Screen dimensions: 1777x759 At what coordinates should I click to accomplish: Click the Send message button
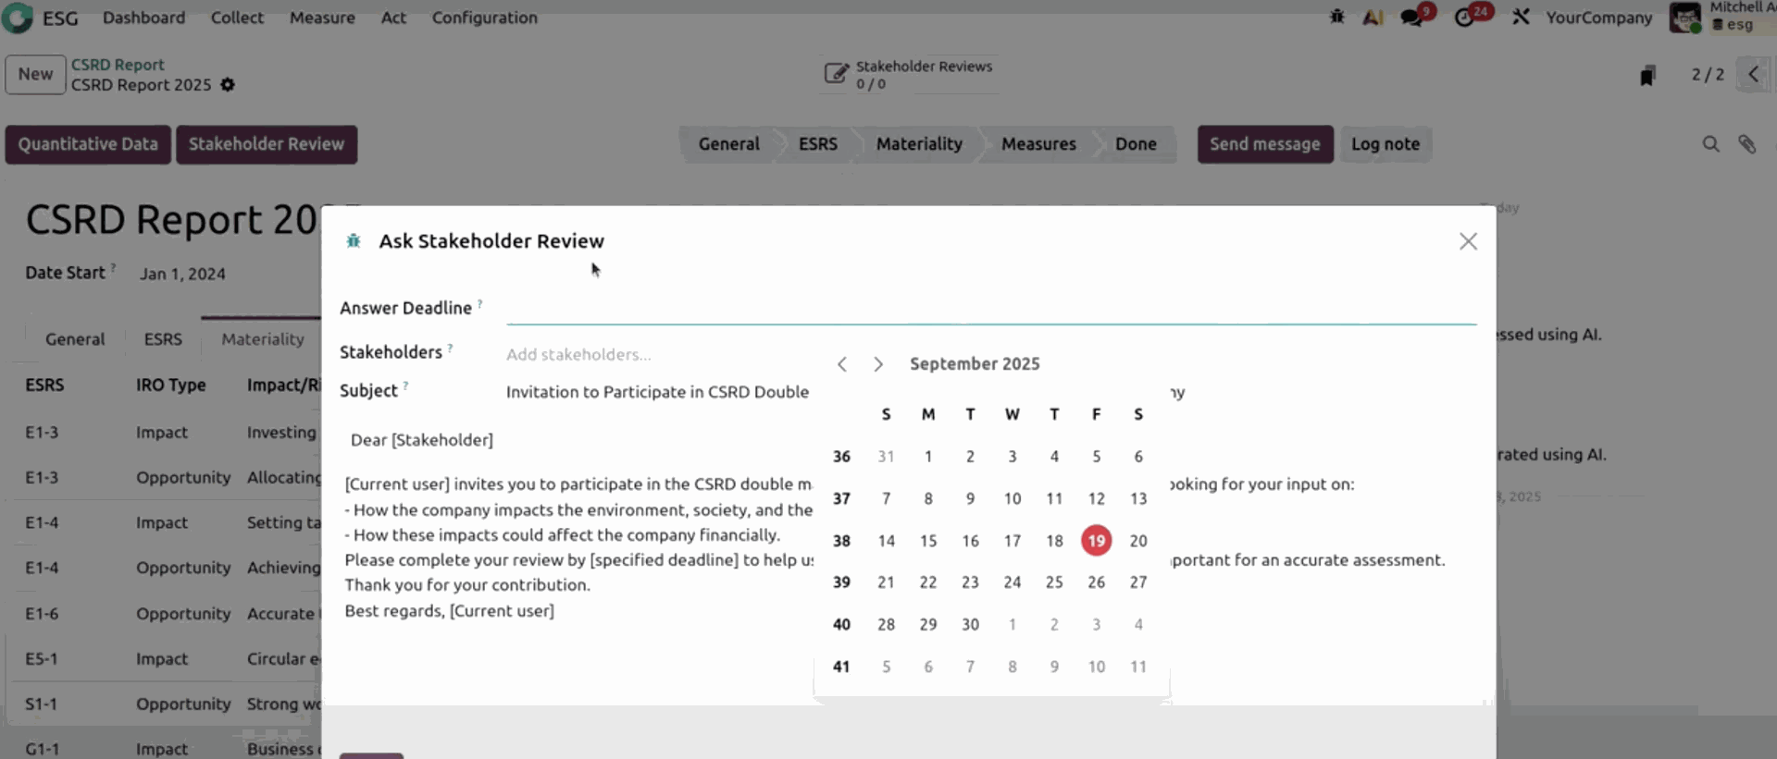click(1264, 144)
